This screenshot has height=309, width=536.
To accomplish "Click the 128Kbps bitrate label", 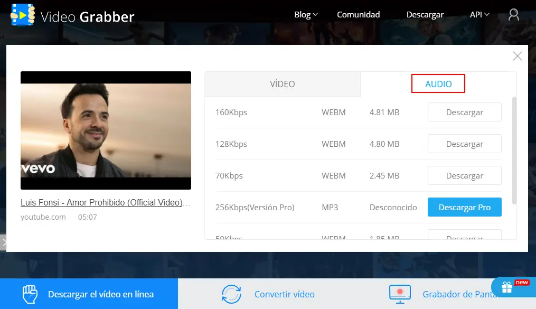I will click(x=231, y=144).
